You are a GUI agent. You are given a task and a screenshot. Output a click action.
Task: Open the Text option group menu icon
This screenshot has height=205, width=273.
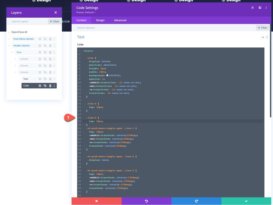(x=267, y=37)
